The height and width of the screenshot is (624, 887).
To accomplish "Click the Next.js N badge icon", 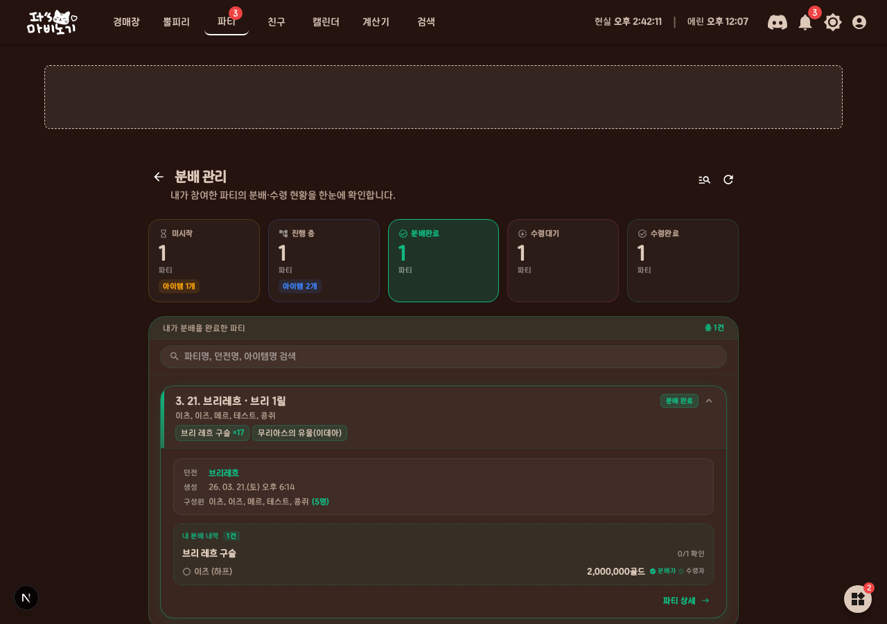I will pyautogui.click(x=26, y=598).
